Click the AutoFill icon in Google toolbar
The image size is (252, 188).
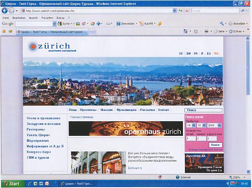[141, 24]
